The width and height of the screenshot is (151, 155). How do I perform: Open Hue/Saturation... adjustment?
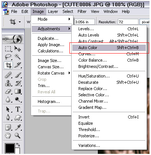pos(109,76)
